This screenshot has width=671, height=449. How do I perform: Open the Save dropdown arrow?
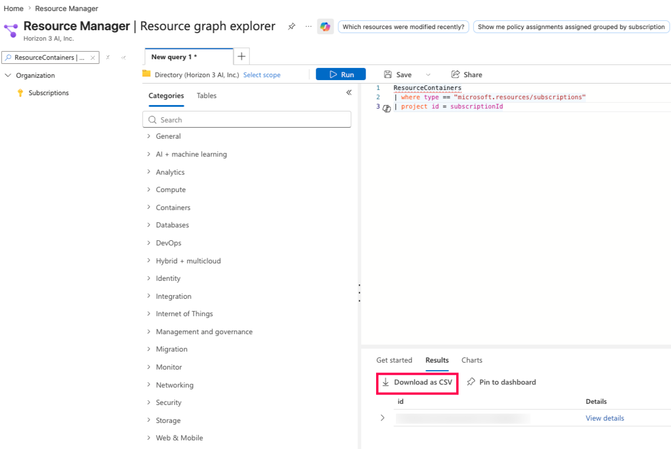[428, 74]
